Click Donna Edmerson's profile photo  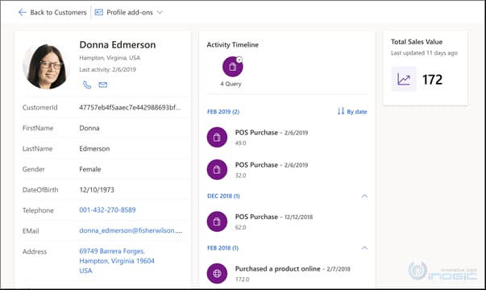tap(46, 66)
